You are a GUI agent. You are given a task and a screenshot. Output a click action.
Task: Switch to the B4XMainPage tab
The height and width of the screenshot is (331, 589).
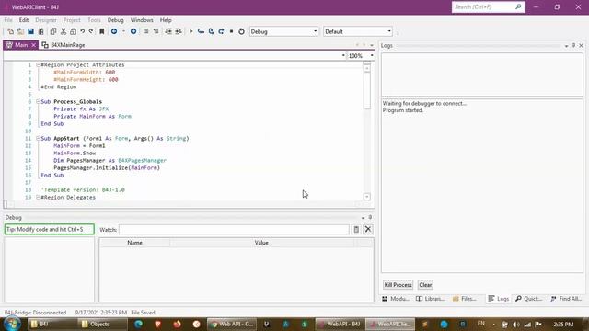64,45
